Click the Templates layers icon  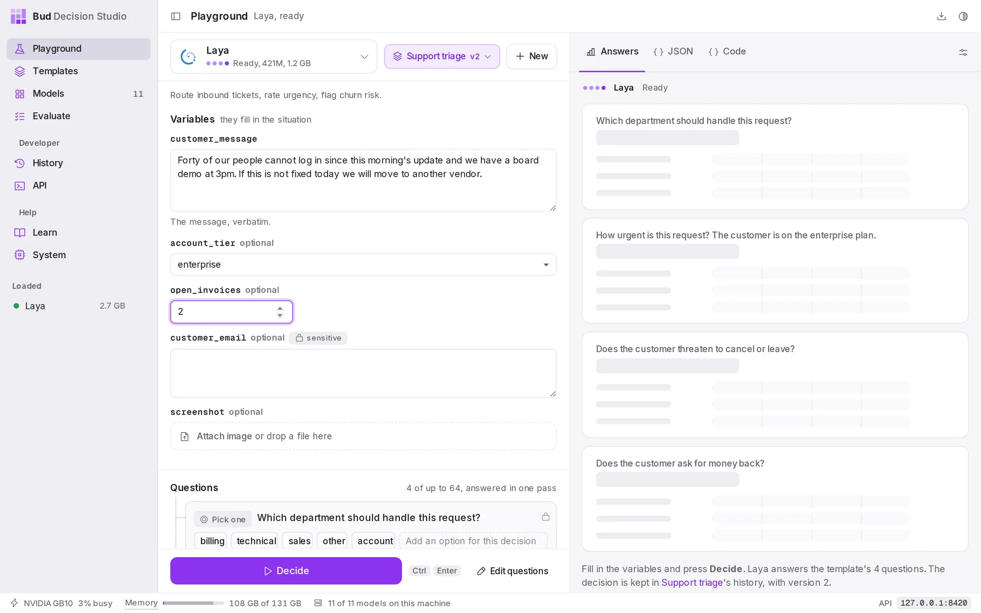[20, 71]
